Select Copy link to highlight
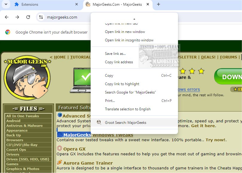242x173 pixels. pyautogui.click(x=134, y=84)
